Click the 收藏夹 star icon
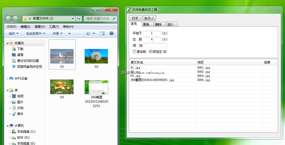 [11, 43]
